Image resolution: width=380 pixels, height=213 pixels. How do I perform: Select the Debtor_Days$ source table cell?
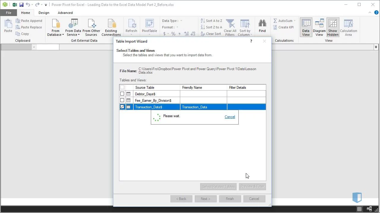pyautogui.click(x=156, y=94)
